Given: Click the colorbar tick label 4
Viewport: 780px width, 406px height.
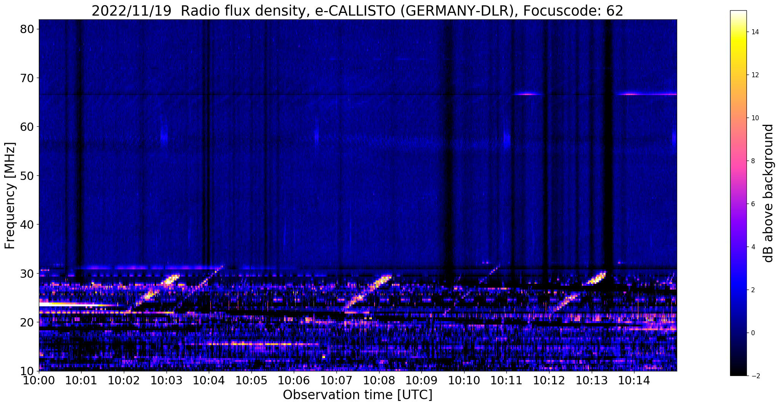Looking at the screenshot, I should click(x=753, y=247).
